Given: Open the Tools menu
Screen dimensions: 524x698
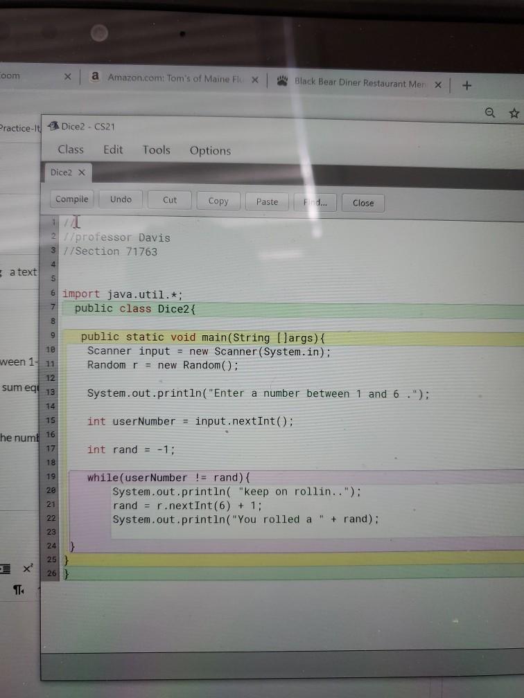Looking at the screenshot, I should coord(157,150).
